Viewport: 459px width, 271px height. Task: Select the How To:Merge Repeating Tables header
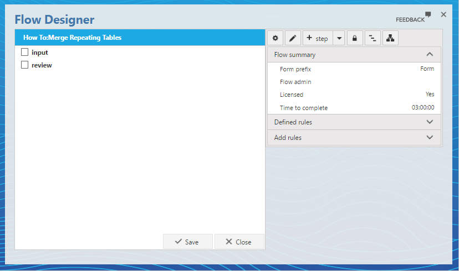coord(140,38)
